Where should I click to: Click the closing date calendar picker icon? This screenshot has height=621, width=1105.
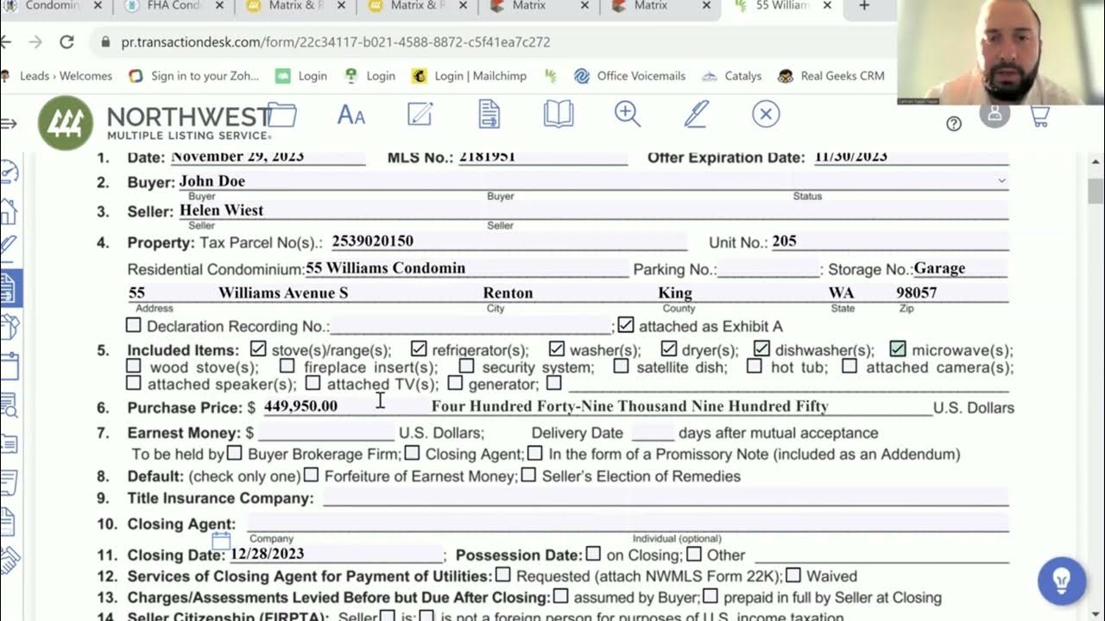tap(221, 542)
